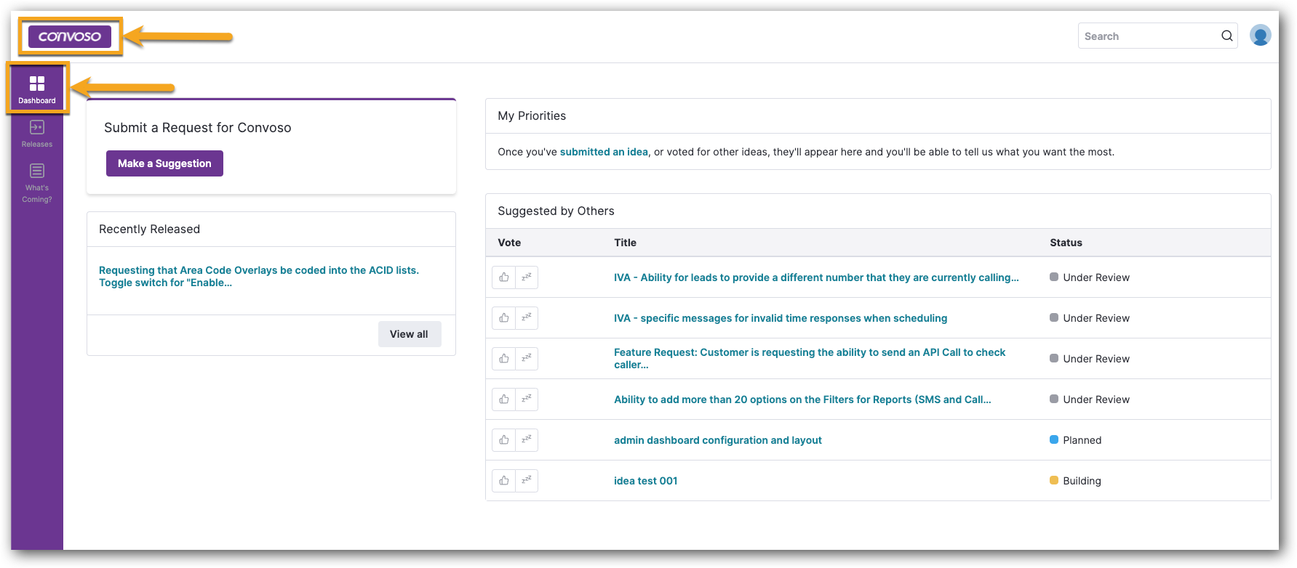This screenshot has width=1297, height=568.
Task: Open the Dashboard sidebar icon
Action: click(37, 89)
